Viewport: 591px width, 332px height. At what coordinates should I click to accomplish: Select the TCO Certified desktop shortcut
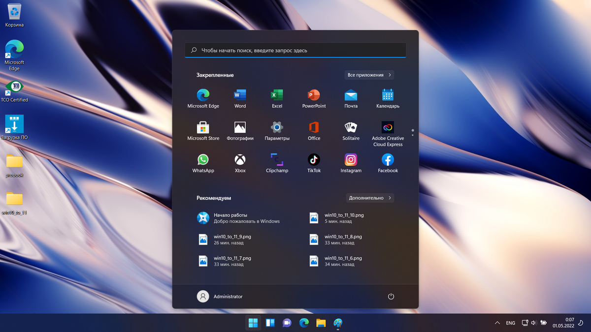click(x=14, y=91)
